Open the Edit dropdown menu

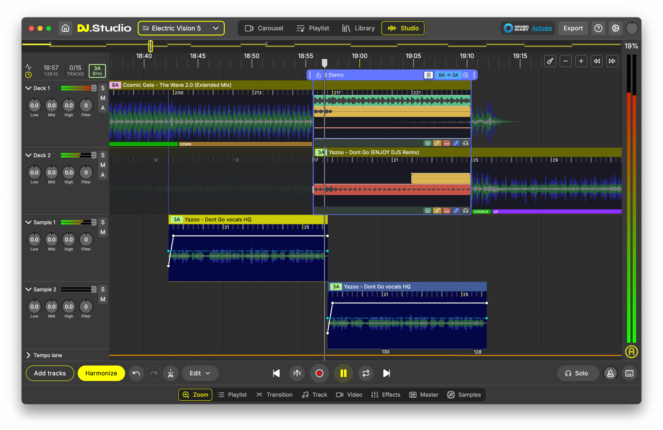200,373
